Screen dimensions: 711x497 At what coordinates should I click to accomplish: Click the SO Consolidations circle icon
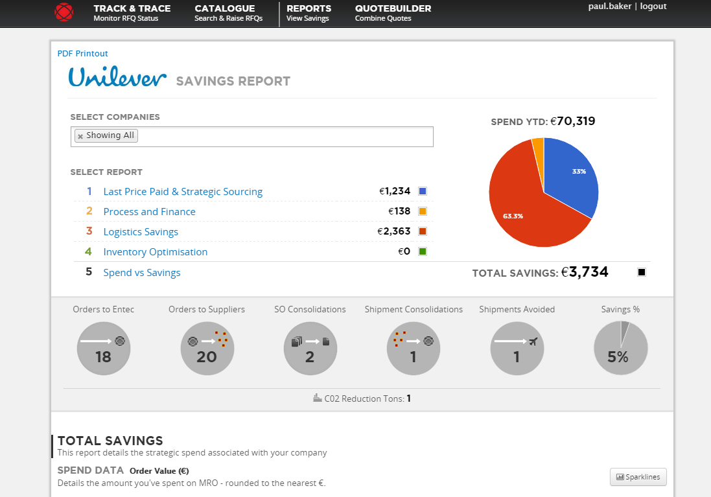pyautogui.click(x=310, y=349)
